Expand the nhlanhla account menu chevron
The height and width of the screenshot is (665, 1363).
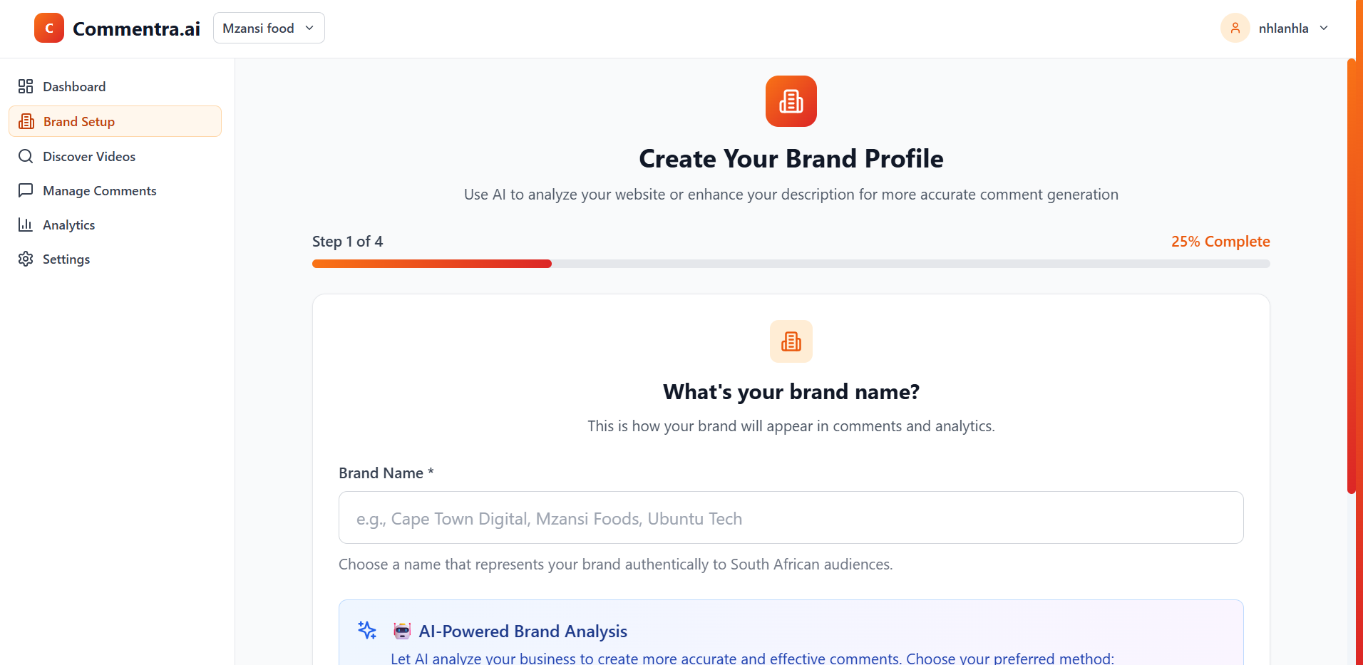(1324, 28)
